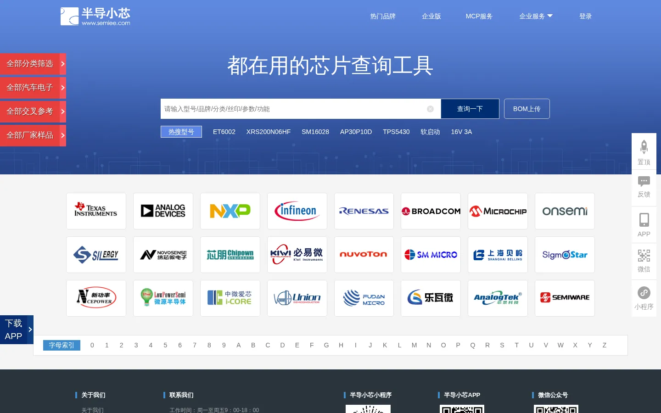Screen dimensions: 661x413
Task: Click the BOM上传 upload button
Action: point(527,109)
